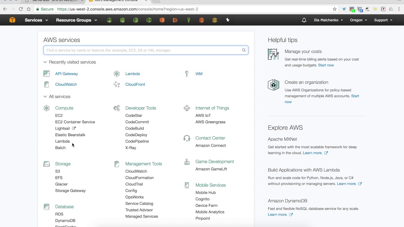This screenshot has width=404, height=227.
Task: Open AWS IoT service
Action: coord(203,116)
